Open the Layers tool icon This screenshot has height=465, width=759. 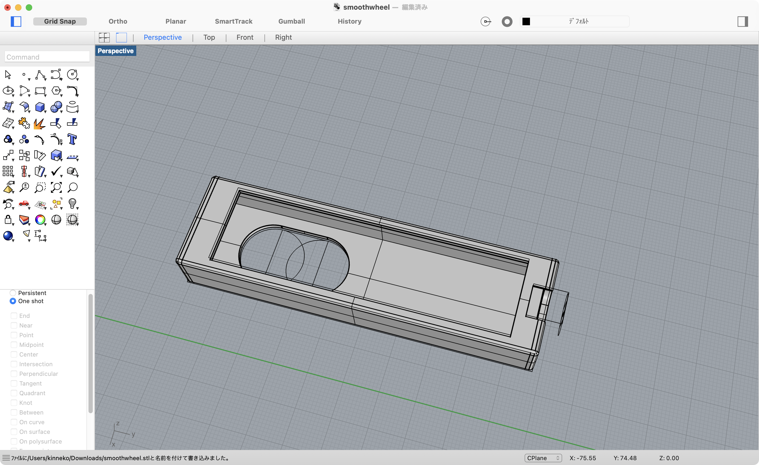[x=24, y=220]
